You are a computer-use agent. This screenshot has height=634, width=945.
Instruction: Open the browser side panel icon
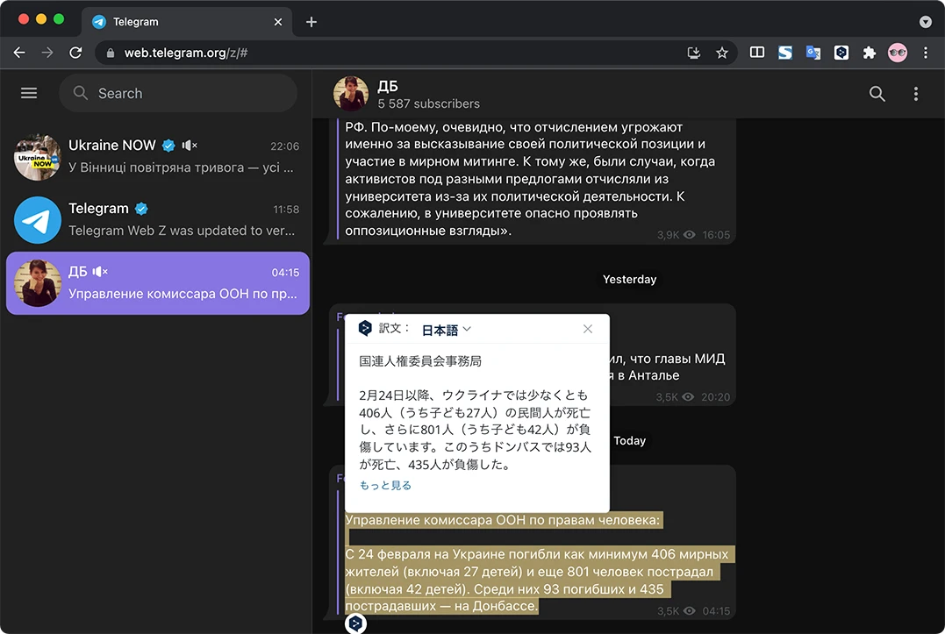[757, 53]
